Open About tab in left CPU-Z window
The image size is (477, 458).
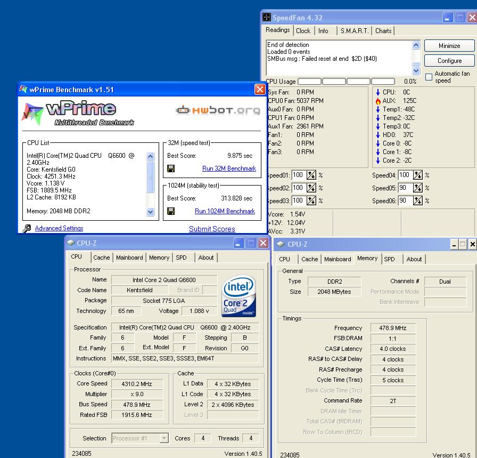(206, 258)
